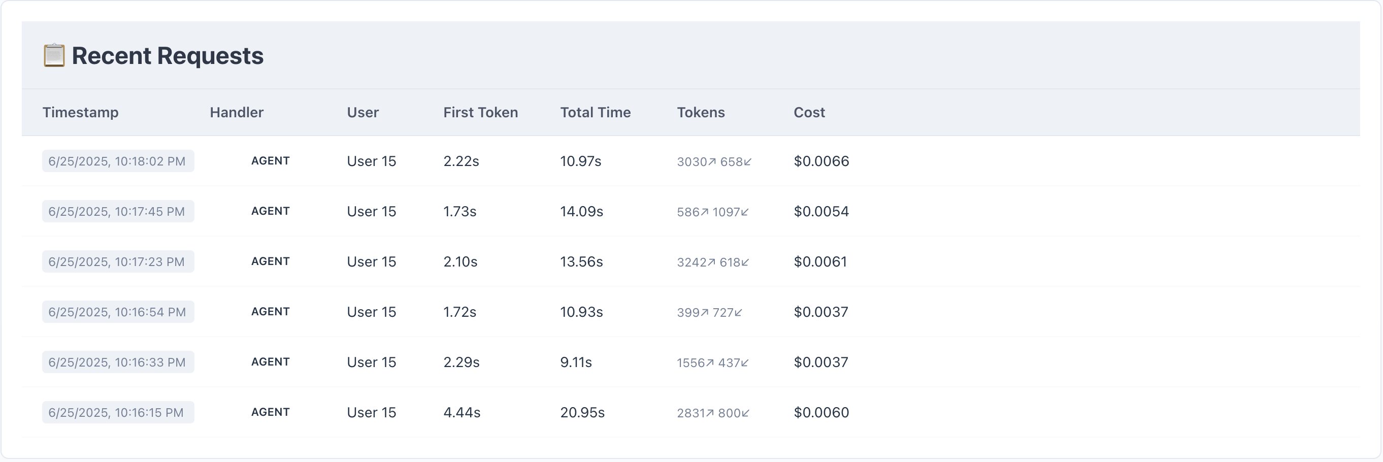Click the First Token column header
This screenshot has width=1383, height=462.
pos(480,112)
